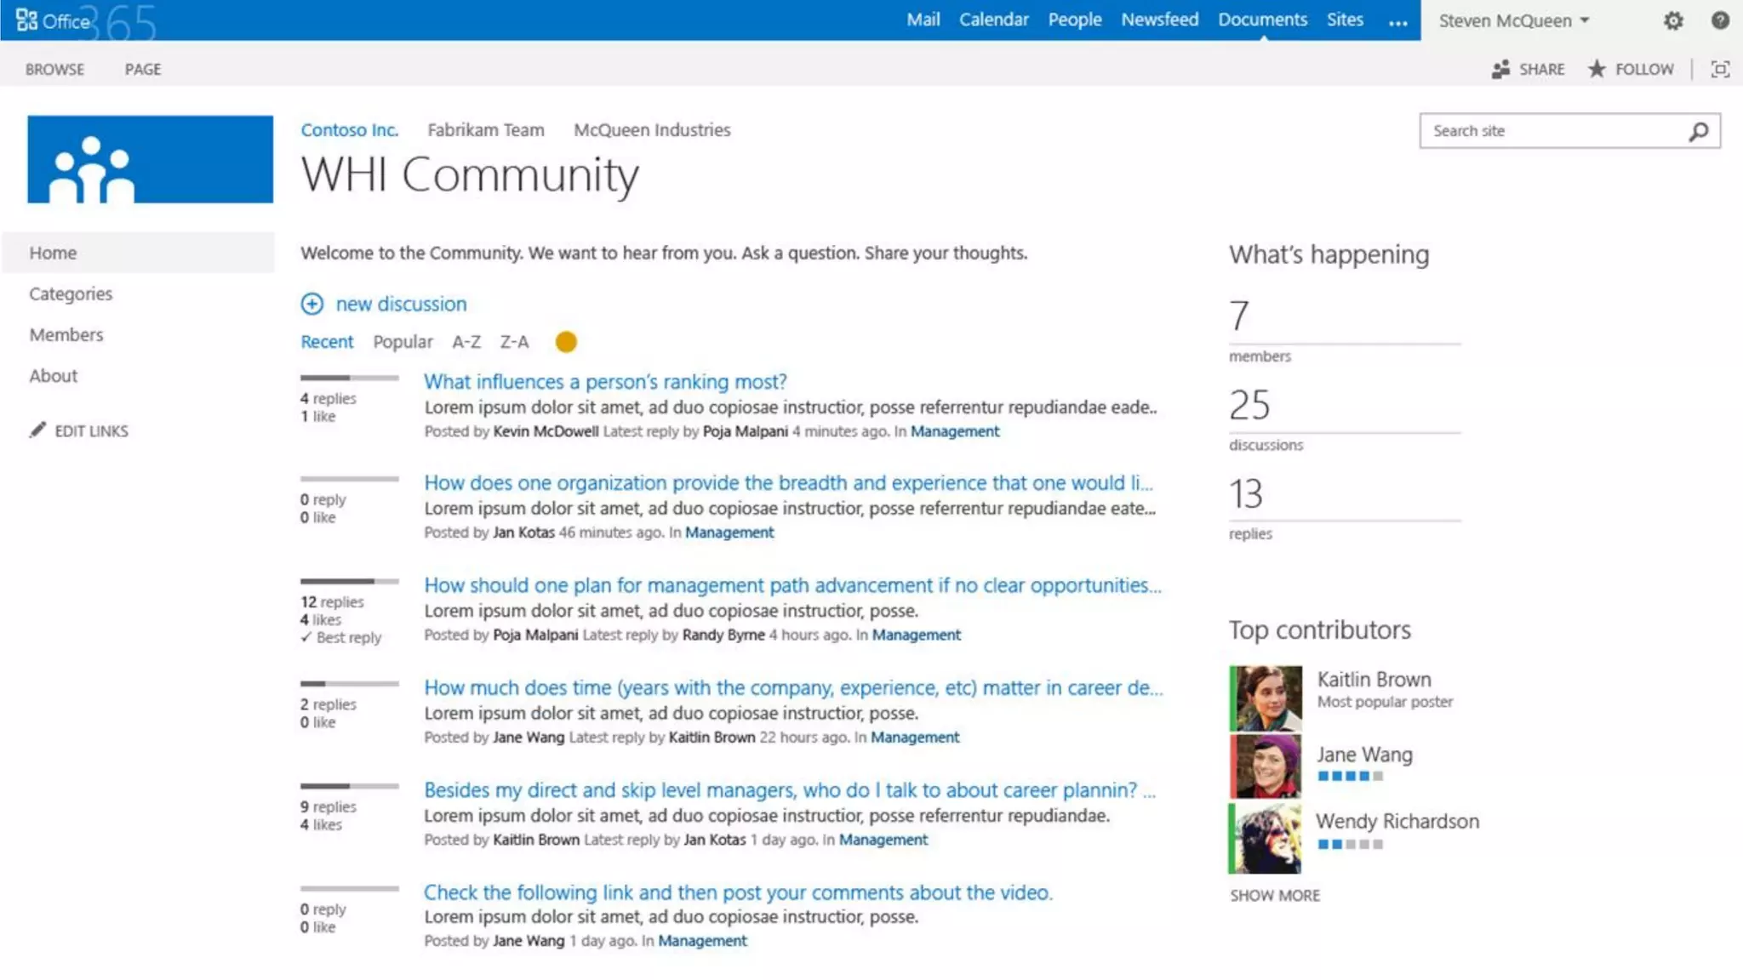1743x980 pixels.
Task: Sort discussions by Popular
Action: pyautogui.click(x=403, y=342)
